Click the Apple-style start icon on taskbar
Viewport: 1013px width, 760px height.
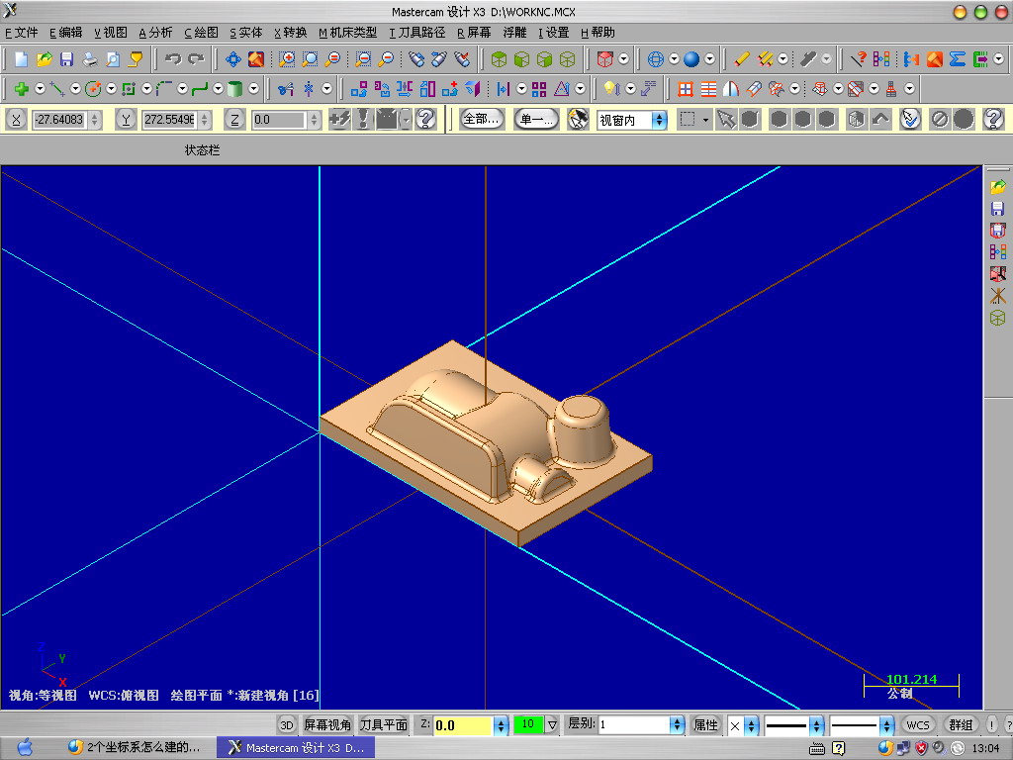click(x=25, y=747)
